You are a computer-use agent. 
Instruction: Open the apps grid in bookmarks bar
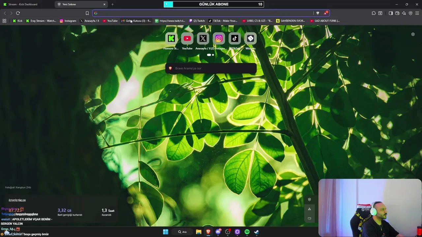click(4, 21)
